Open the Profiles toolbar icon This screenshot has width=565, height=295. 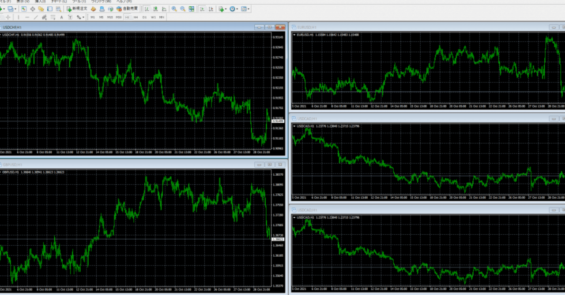(x=10, y=9)
